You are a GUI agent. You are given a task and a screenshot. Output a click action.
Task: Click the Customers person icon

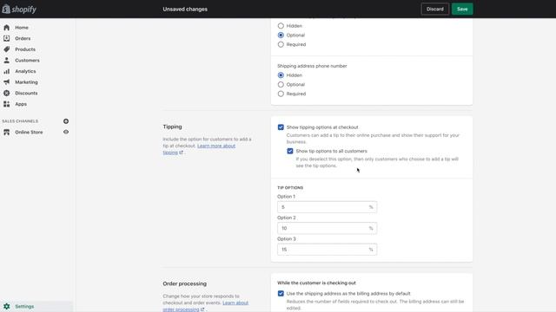[x=6, y=60]
